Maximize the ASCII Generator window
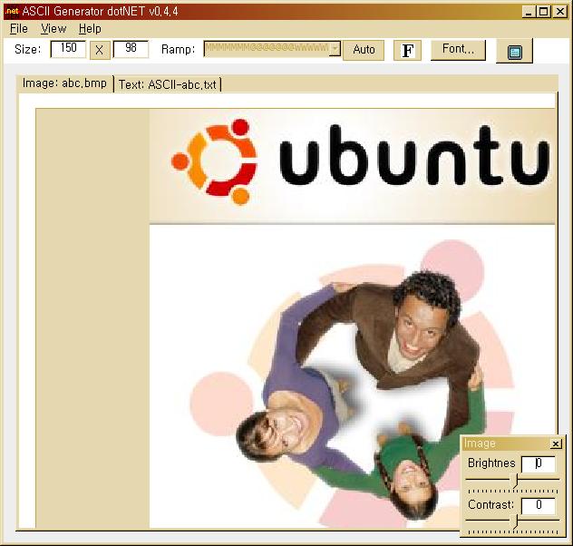573x546 pixels. pyautogui.click(x=543, y=12)
